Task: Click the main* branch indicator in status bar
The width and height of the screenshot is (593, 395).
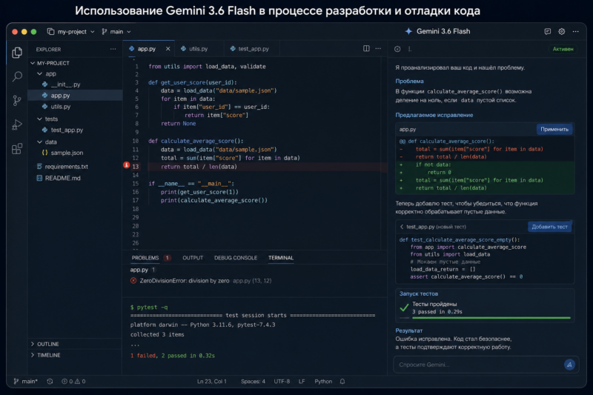Action: click(x=26, y=382)
